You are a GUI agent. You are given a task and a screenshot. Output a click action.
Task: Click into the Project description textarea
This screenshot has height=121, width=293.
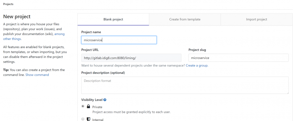pyautogui.click(x=185, y=85)
